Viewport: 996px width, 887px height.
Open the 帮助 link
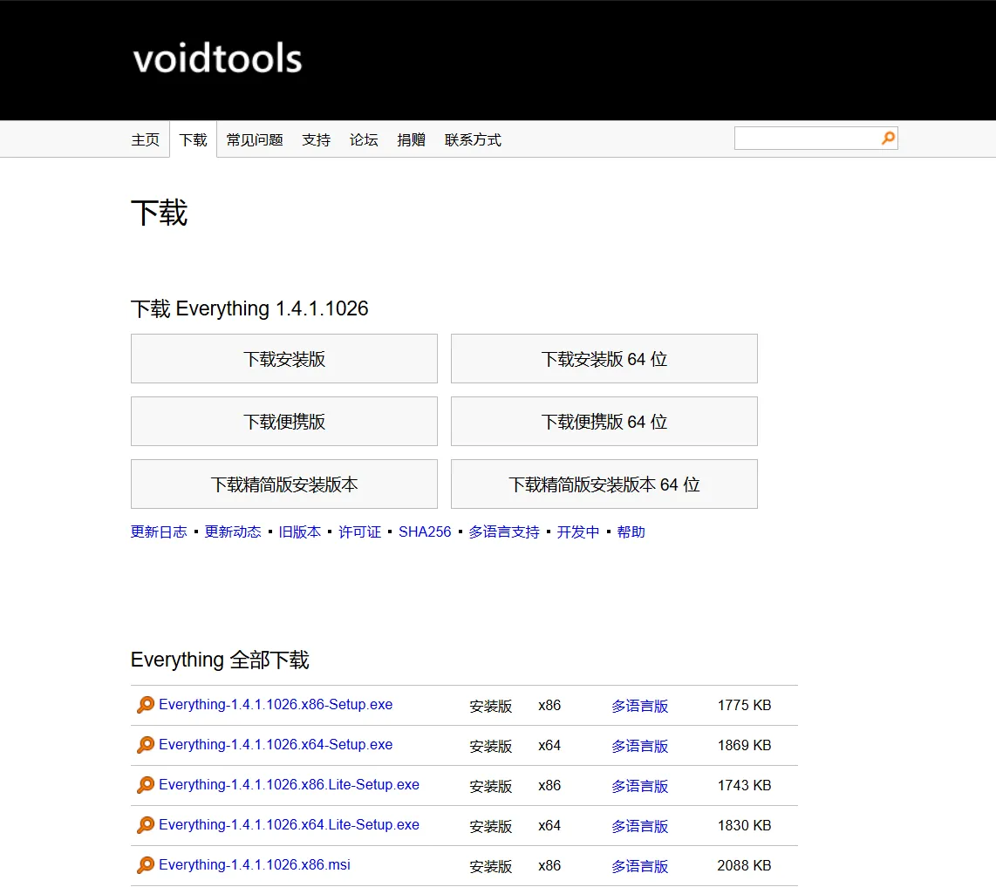(631, 532)
